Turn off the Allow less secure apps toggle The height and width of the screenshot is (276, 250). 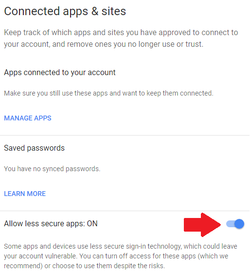click(235, 224)
